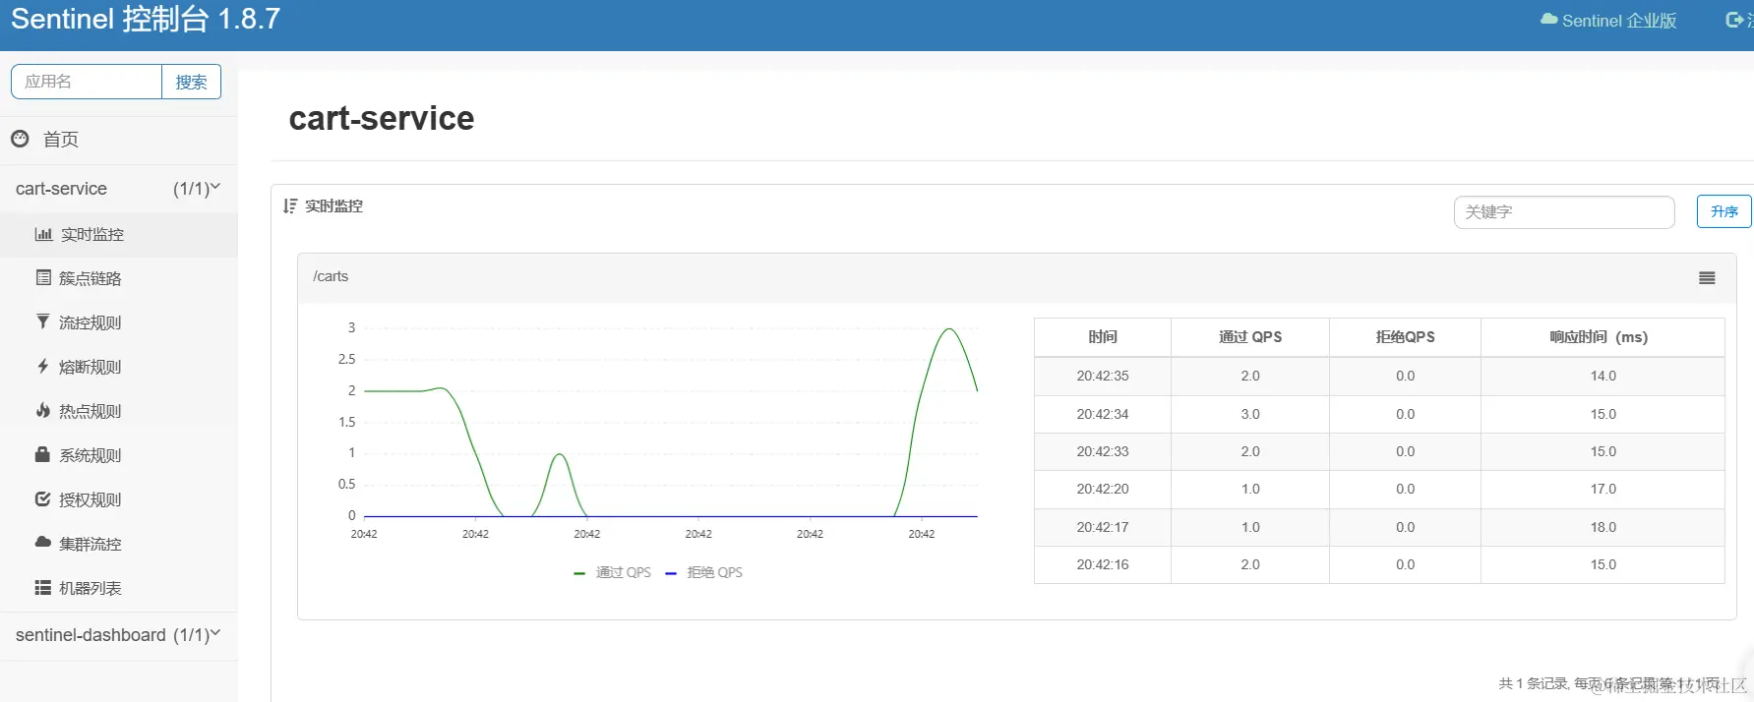Image resolution: width=1754 pixels, height=702 pixels.
Task: Click the 20:42:34 time cell
Action: (1103, 414)
